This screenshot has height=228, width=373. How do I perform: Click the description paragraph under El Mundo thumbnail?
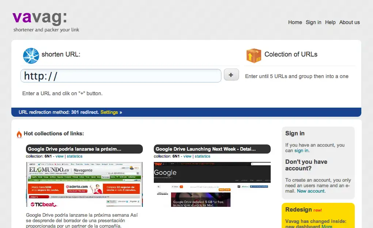[x=82, y=220]
